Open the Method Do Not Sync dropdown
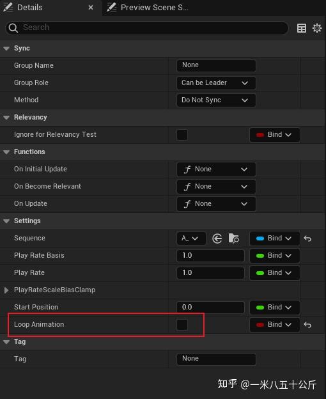This screenshot has height=399, width=326. tap(216, 100)
